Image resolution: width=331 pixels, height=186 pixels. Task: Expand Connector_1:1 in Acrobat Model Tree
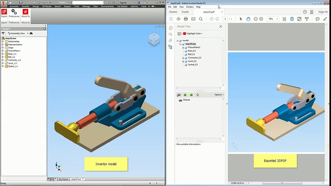(183, 58)
